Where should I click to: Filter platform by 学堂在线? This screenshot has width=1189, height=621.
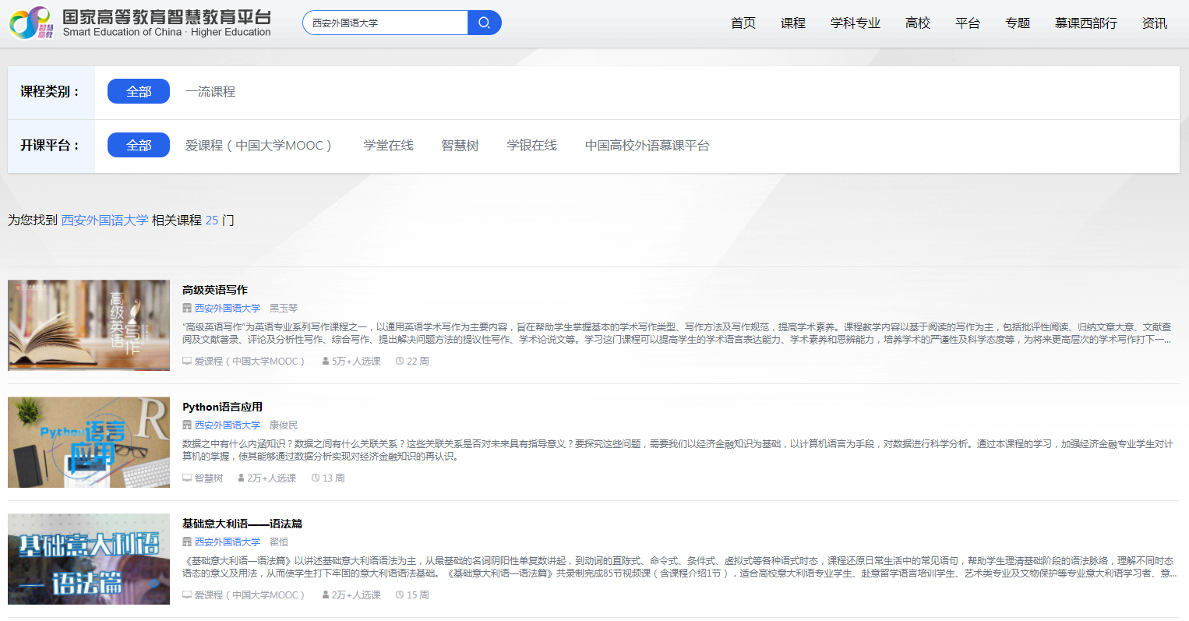pos(388,146)
